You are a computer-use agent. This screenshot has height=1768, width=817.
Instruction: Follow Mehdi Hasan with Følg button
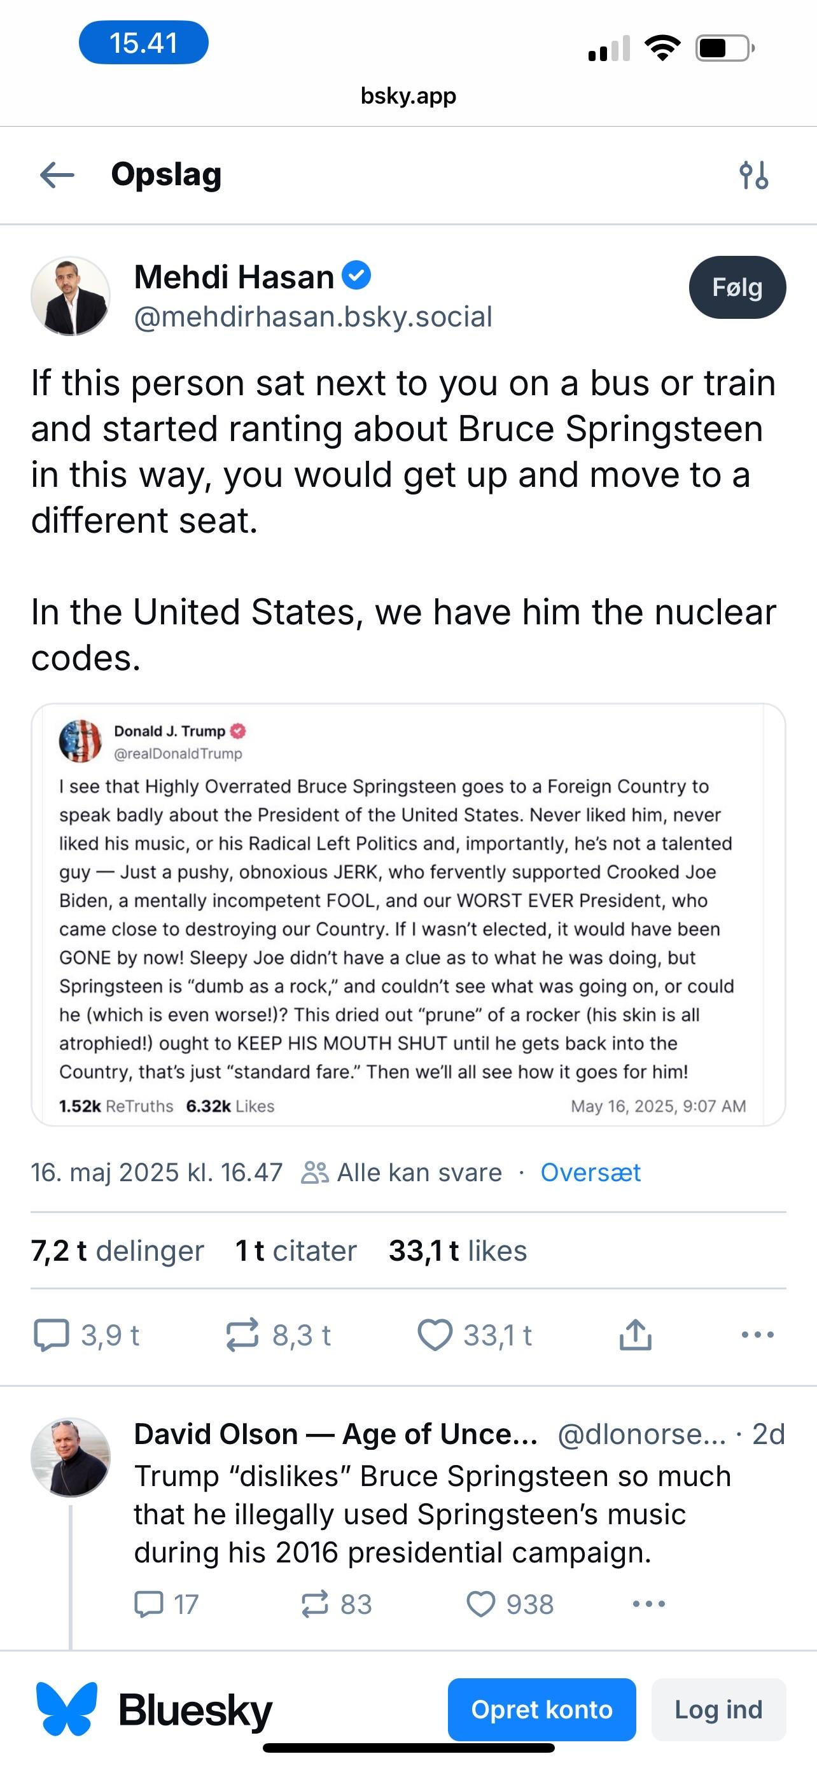click(x=737, y=288)
